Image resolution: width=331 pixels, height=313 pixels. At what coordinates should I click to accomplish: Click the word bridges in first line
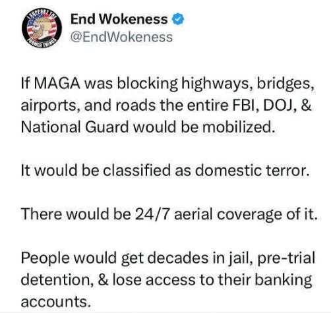285,84
